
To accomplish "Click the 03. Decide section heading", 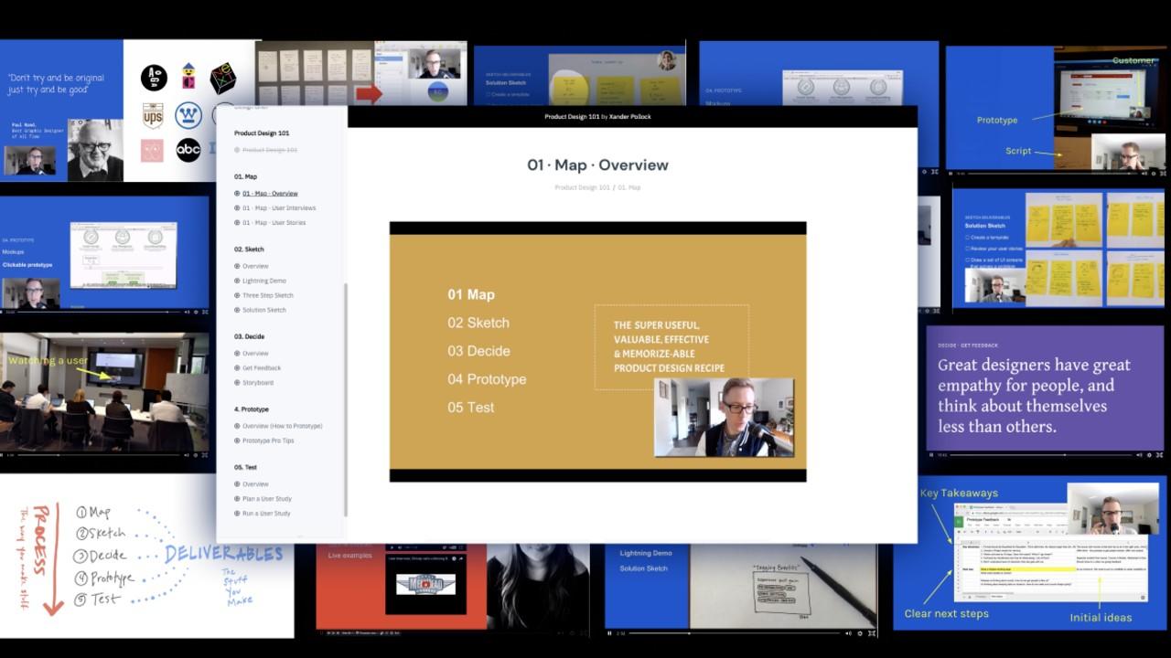I will point(249,336).
